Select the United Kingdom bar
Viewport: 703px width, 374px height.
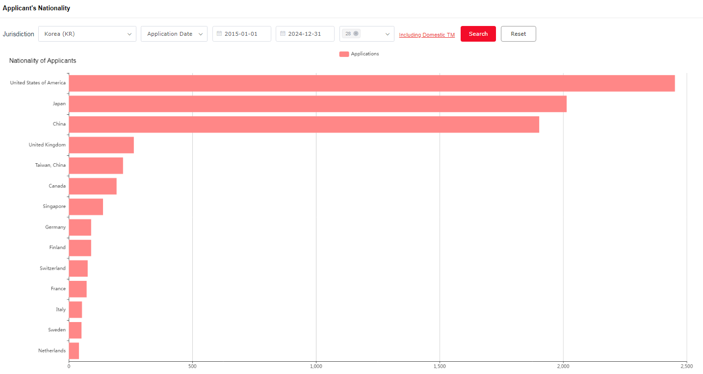(101, 145)
